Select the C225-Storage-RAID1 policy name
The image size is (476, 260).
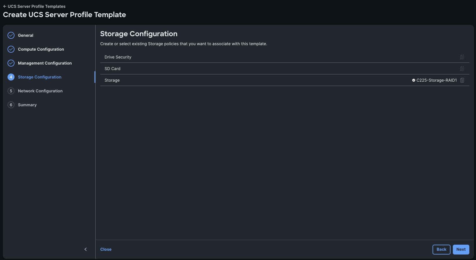coord(436,80)
